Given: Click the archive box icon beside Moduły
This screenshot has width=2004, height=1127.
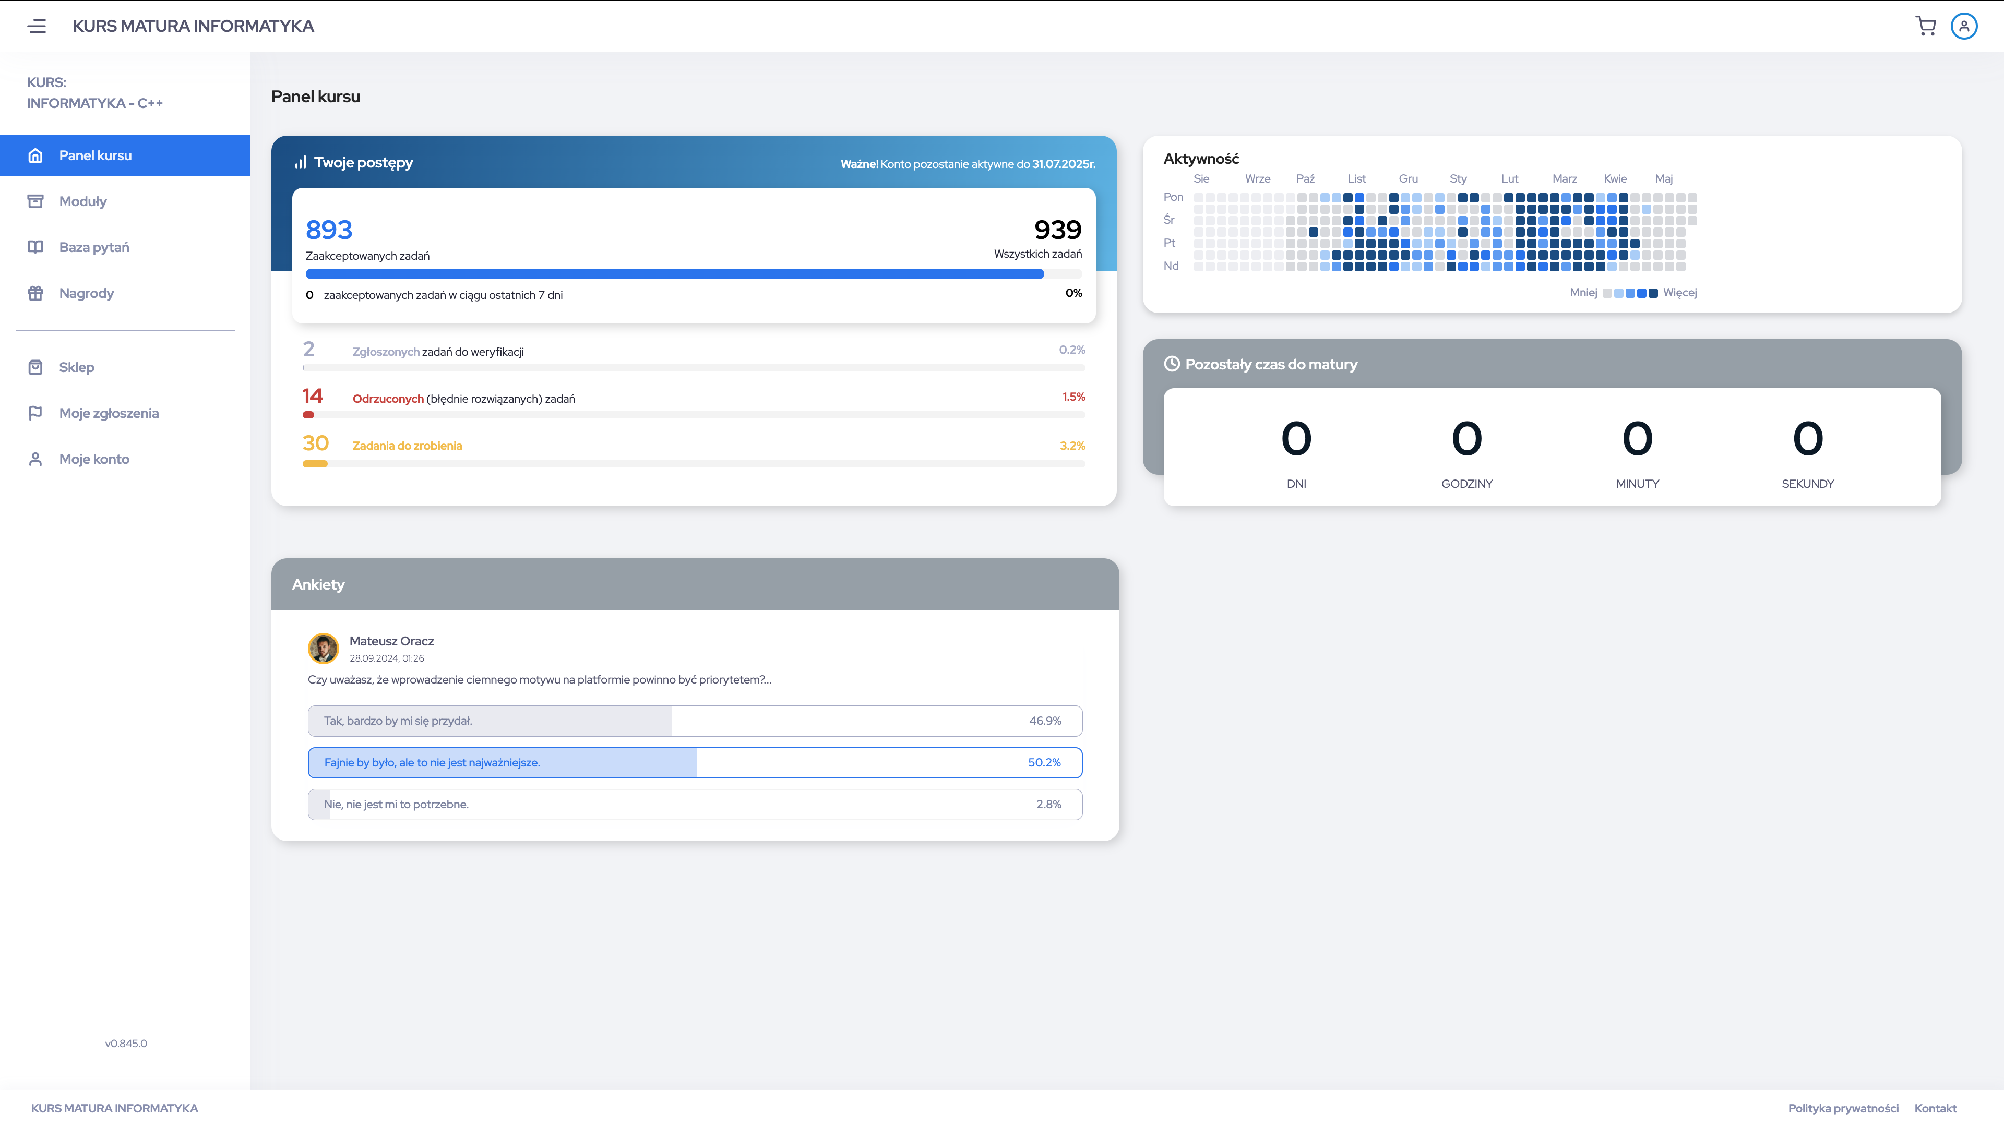Looking at the screenshot, I should tap(35, 201).
